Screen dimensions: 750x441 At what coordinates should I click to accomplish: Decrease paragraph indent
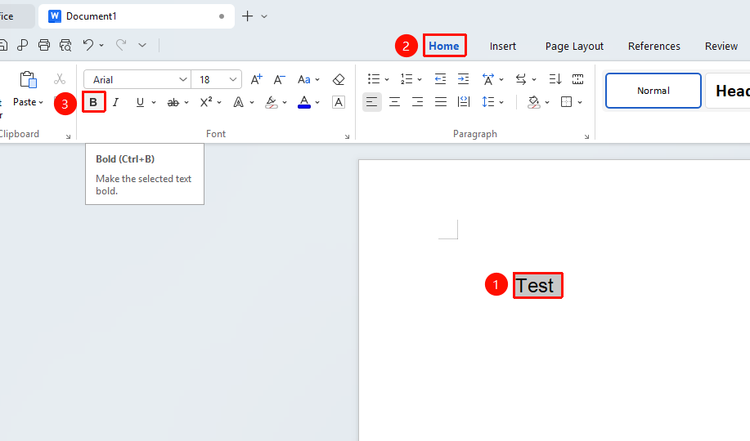(440, 79)
